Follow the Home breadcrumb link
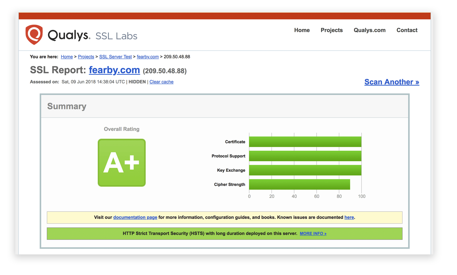Screen dimensions: 457x275 point(67,57)
